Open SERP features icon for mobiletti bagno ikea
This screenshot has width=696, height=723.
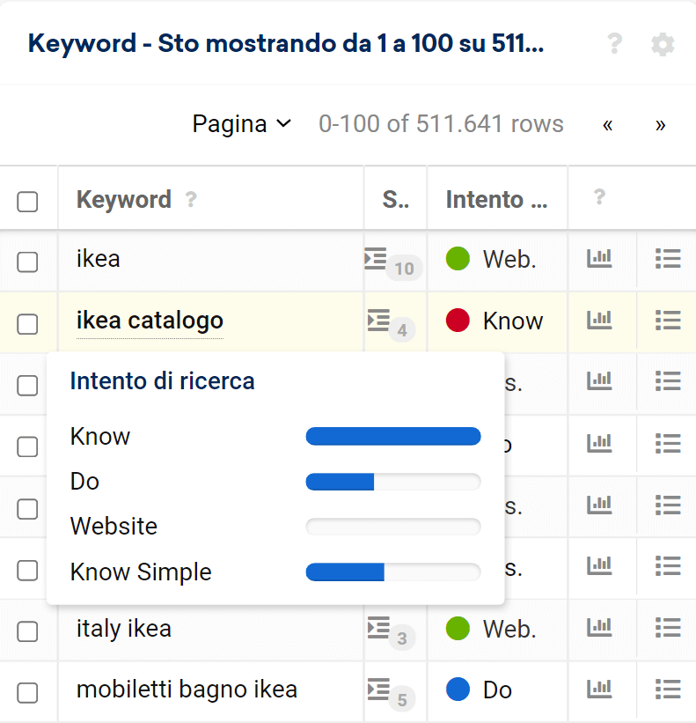[378, 689]
